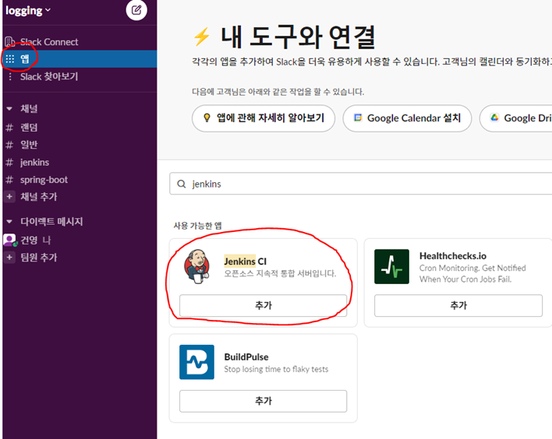Click the hash icon next to 일반
This screenshot has width=552, height=439.
click(9, 145)
